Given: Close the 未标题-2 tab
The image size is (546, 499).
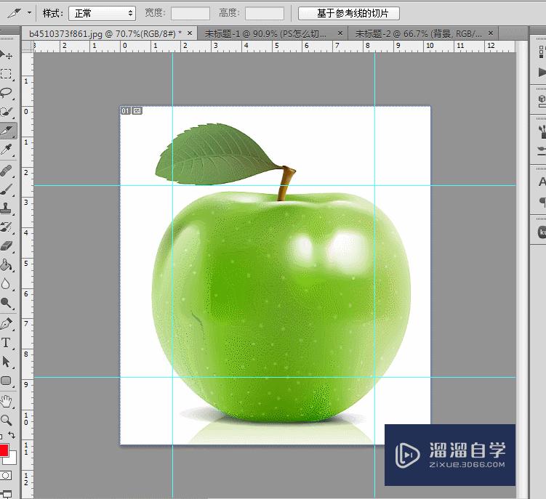Looking at the screenshot, I should (491, 33).
